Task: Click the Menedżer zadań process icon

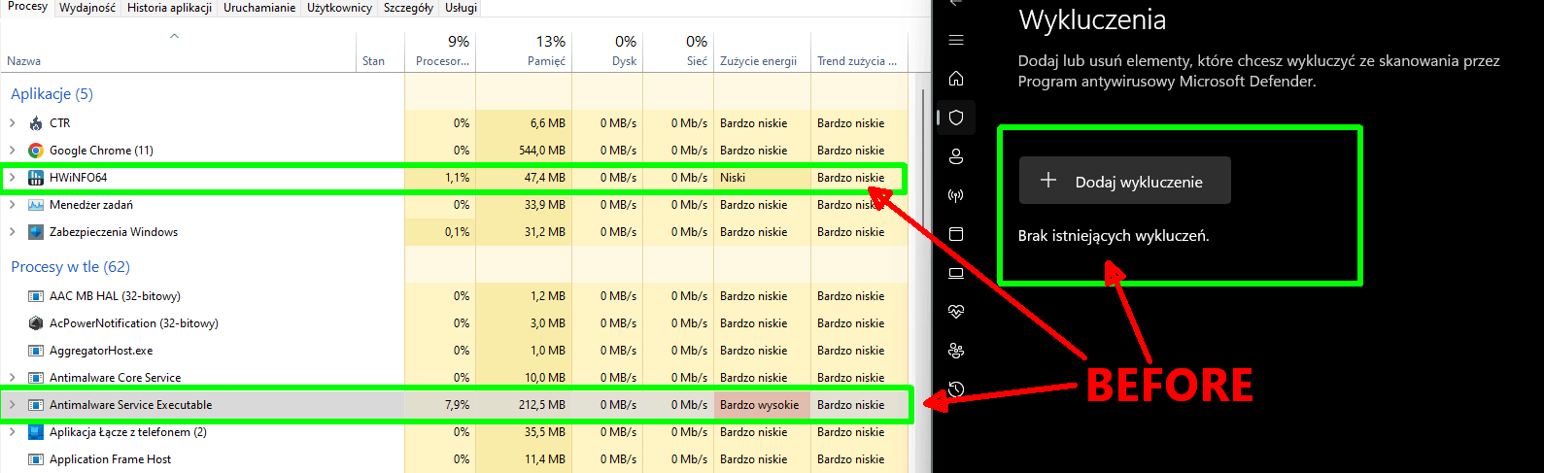Action: (36, 205)
